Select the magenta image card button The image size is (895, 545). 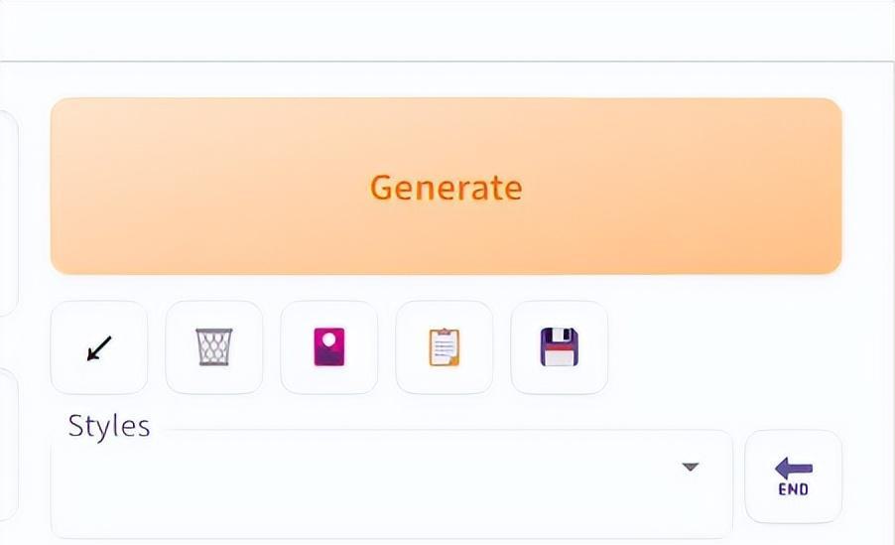click(x=329, y=347)
